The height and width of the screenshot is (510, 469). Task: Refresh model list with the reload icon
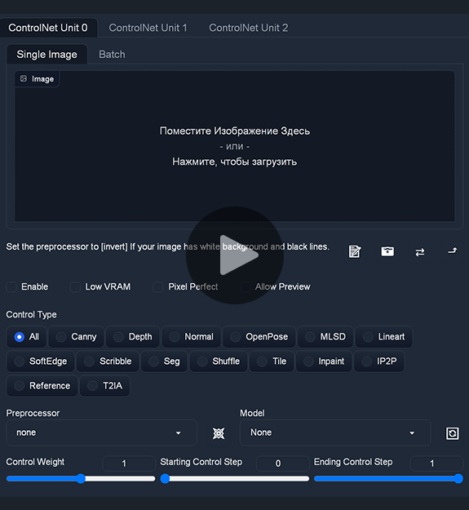452,433
